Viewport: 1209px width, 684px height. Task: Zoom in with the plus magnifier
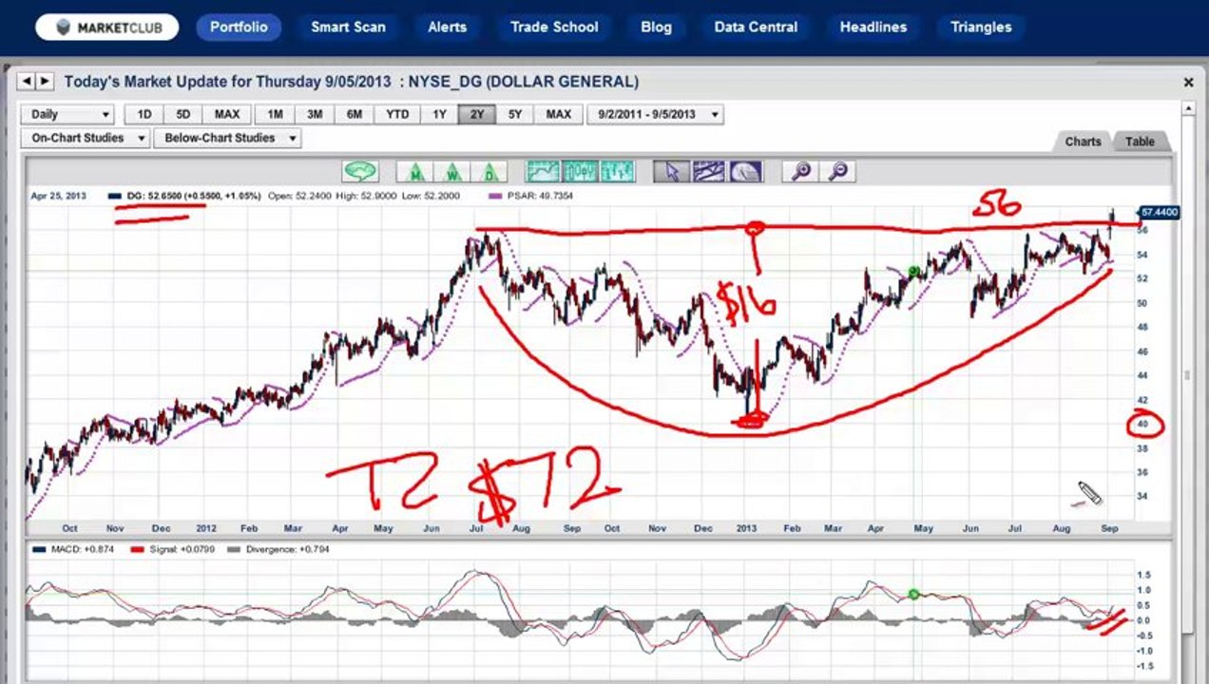pos(800,171)
